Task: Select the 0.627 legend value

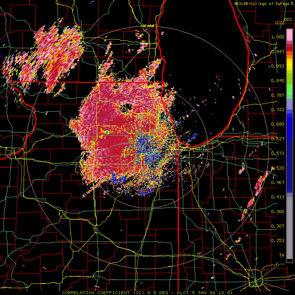Action: 278,139
